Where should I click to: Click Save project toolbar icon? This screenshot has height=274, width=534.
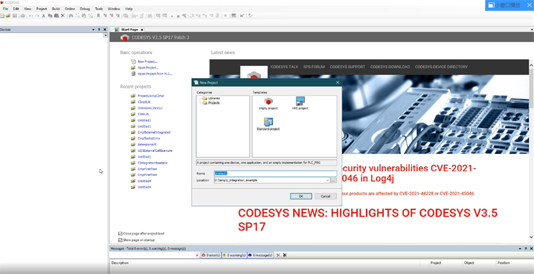(x=15, y=15)
